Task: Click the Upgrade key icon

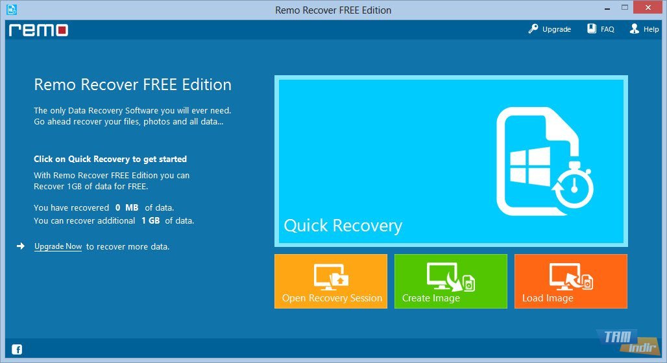Action: [533, 29]
